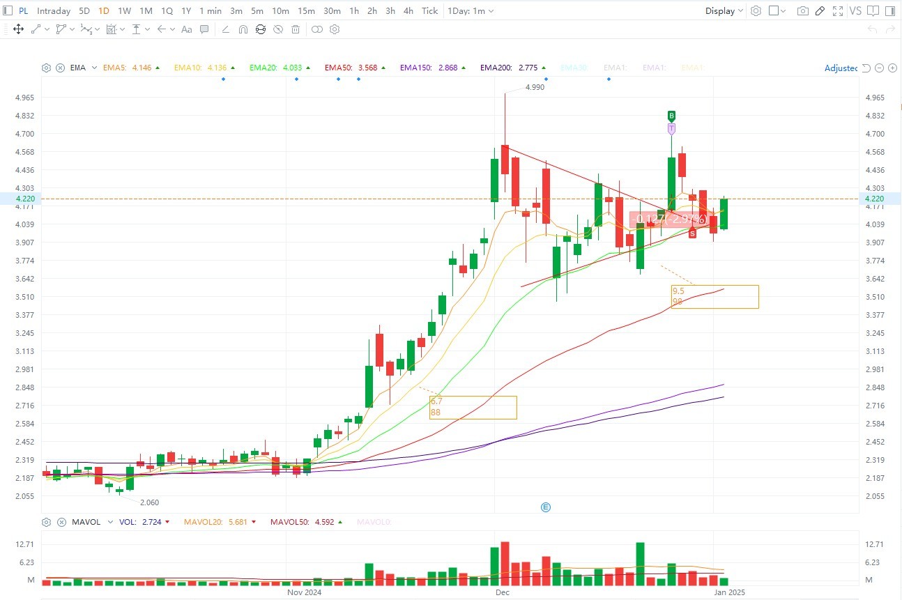Open MAVOL indicator settings gear
This screenshot has width=902, height=600.
[46, 521]
